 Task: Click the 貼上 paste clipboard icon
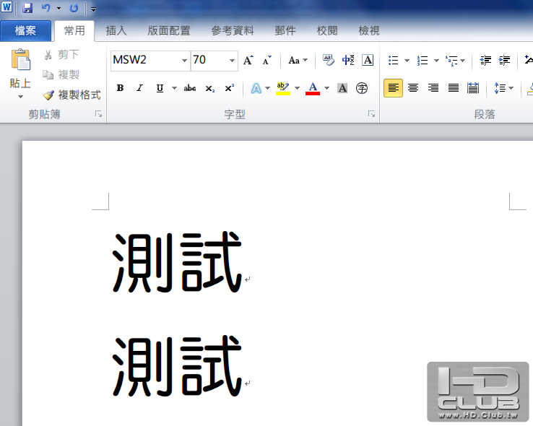tap(20, 59)
